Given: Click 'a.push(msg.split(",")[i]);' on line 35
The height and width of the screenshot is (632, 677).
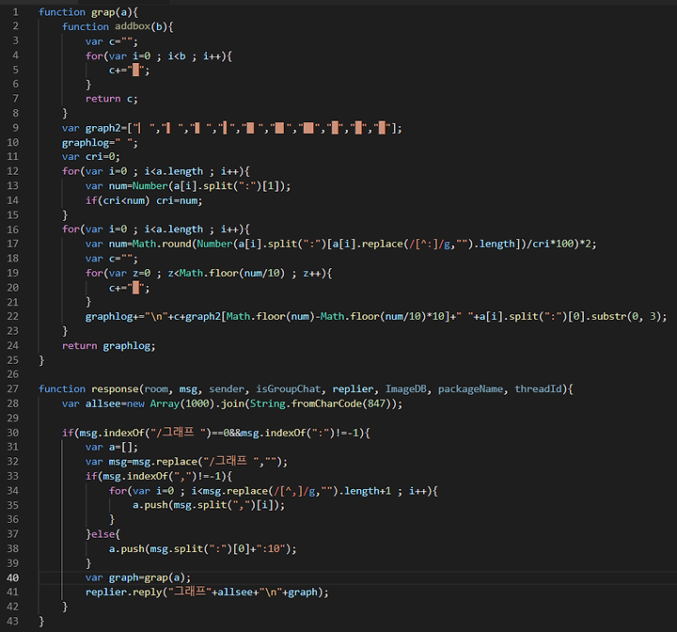Looking at the screenshot, I should (x=209, y=505).
